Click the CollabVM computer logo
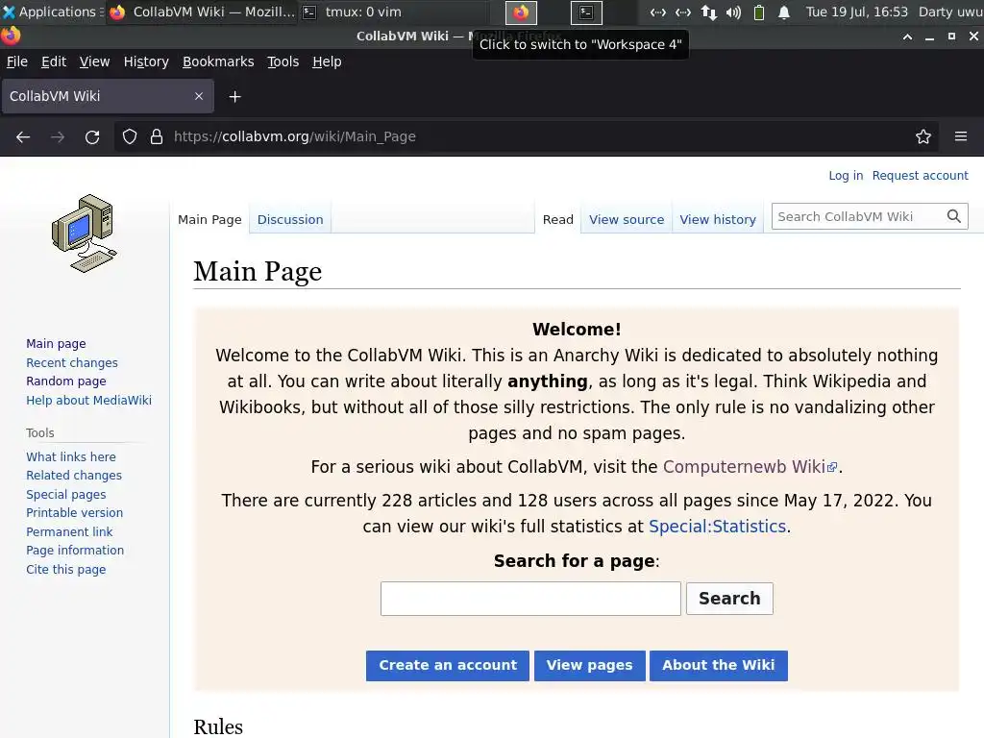984x738 pixels. click(85, 234)
